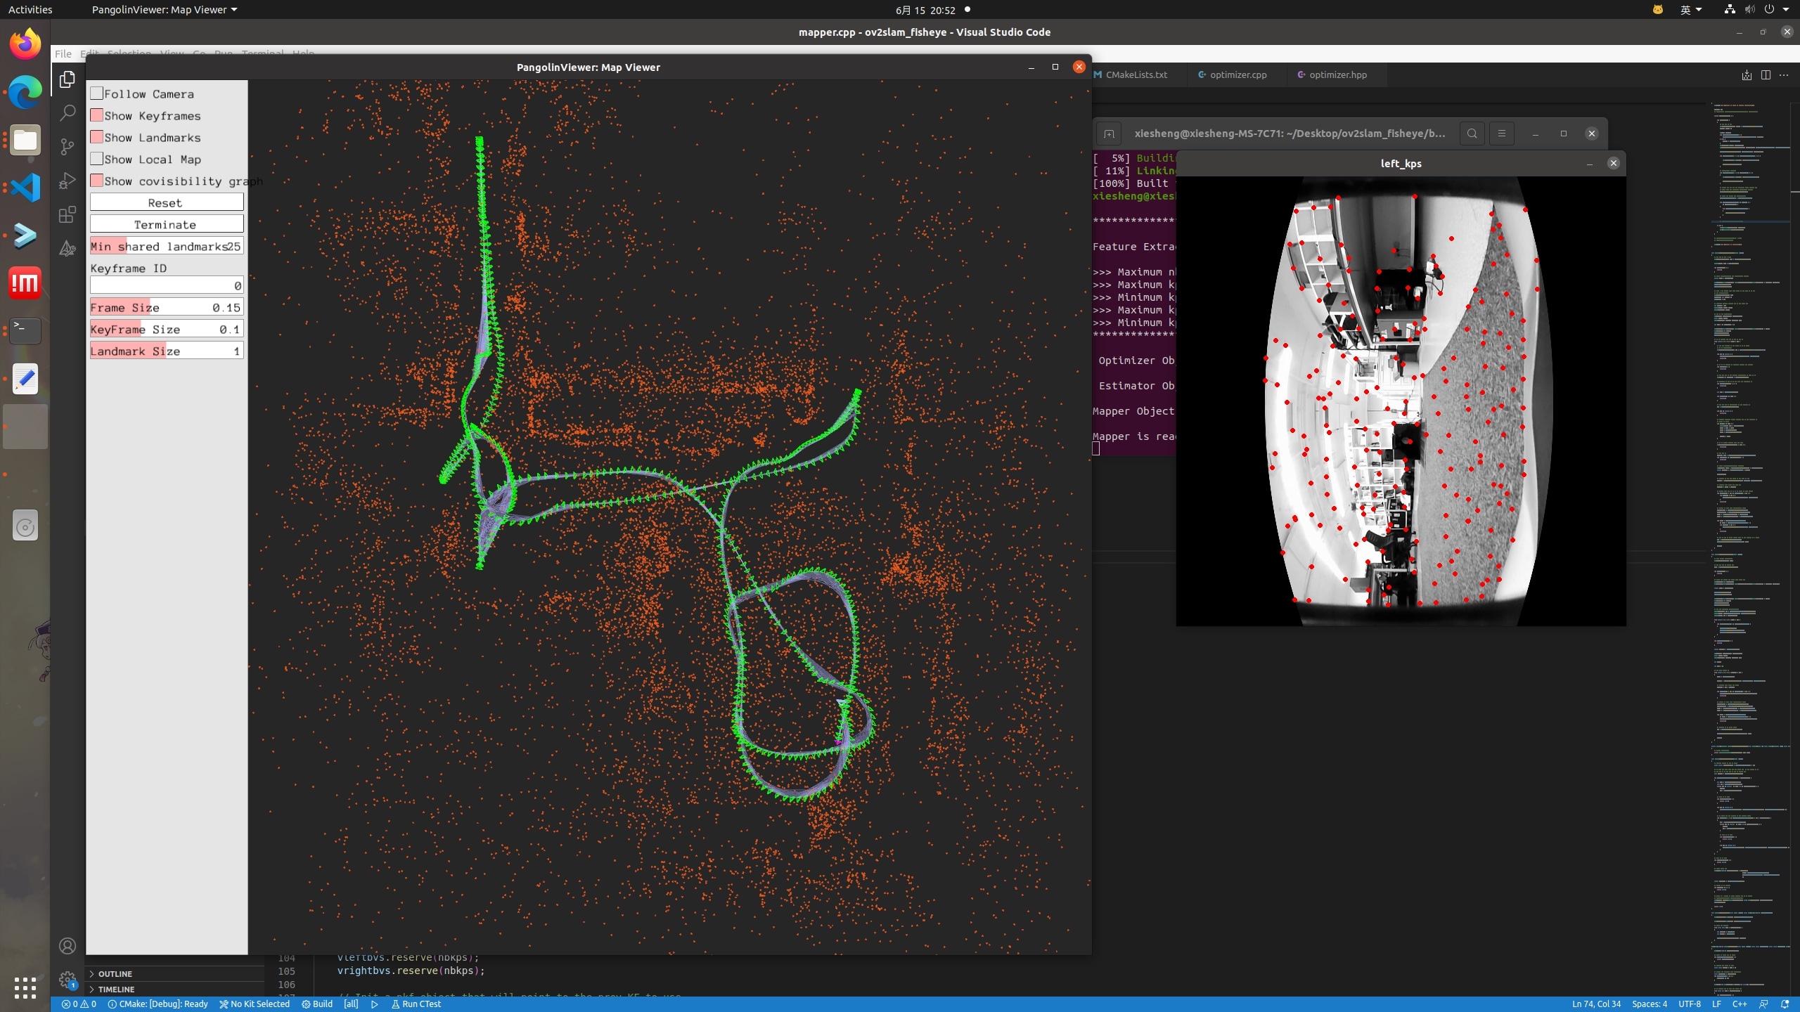Enable Show Local Map checkbox
The image size is (1800, 1012).
point(97,159)
